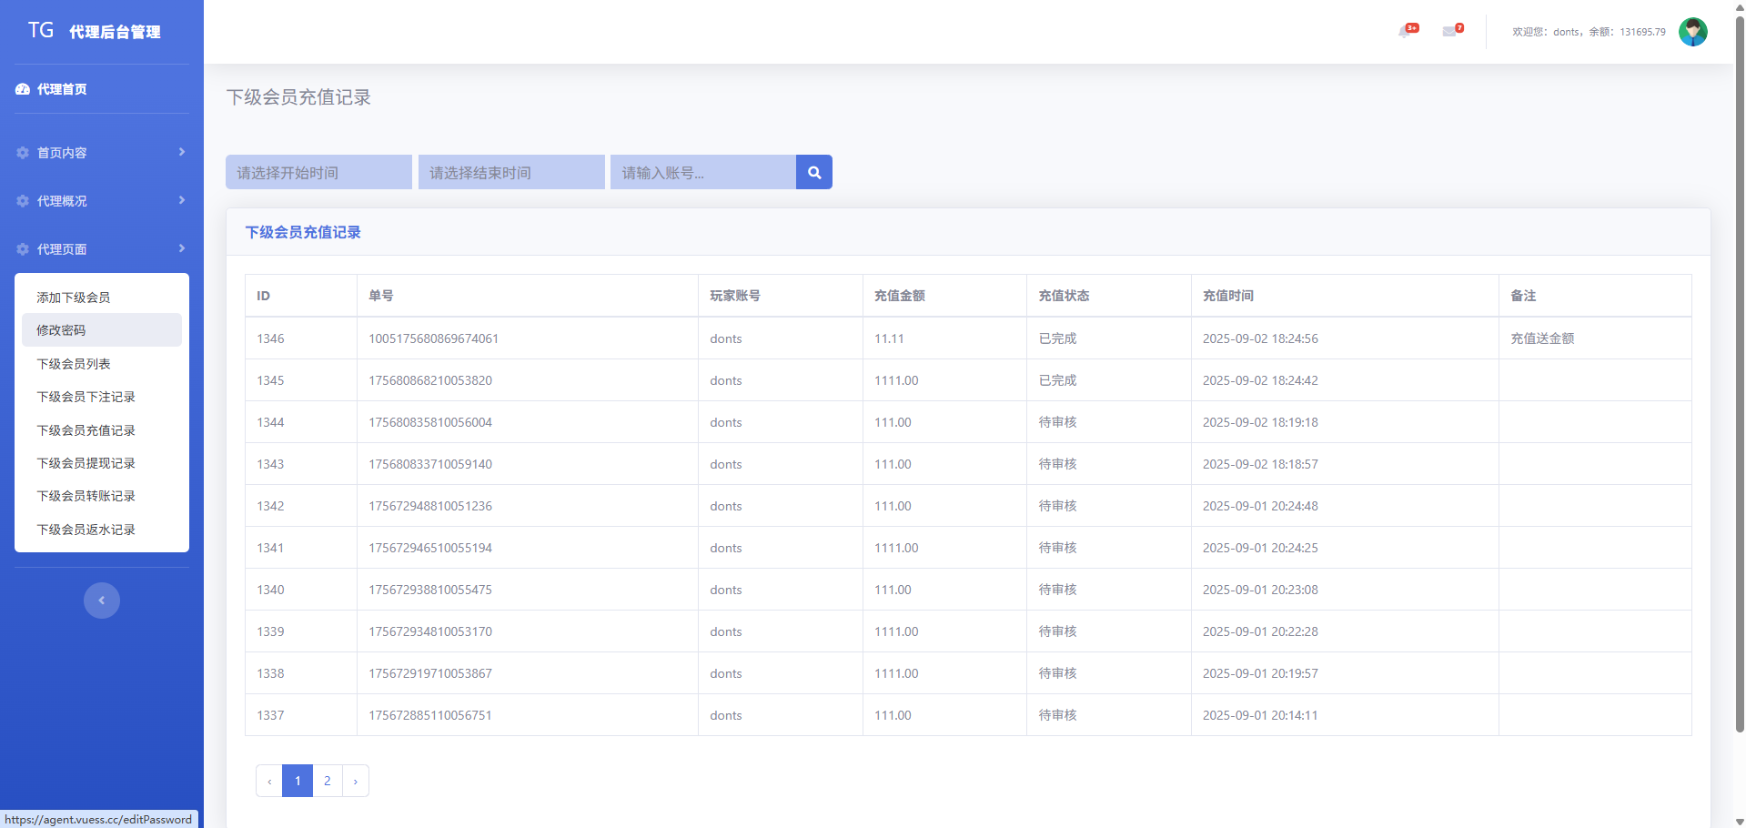This screenshot has height=828, width=1746.
Task: Click the TG logo in sidebar
Action: [x=41, y=31]
